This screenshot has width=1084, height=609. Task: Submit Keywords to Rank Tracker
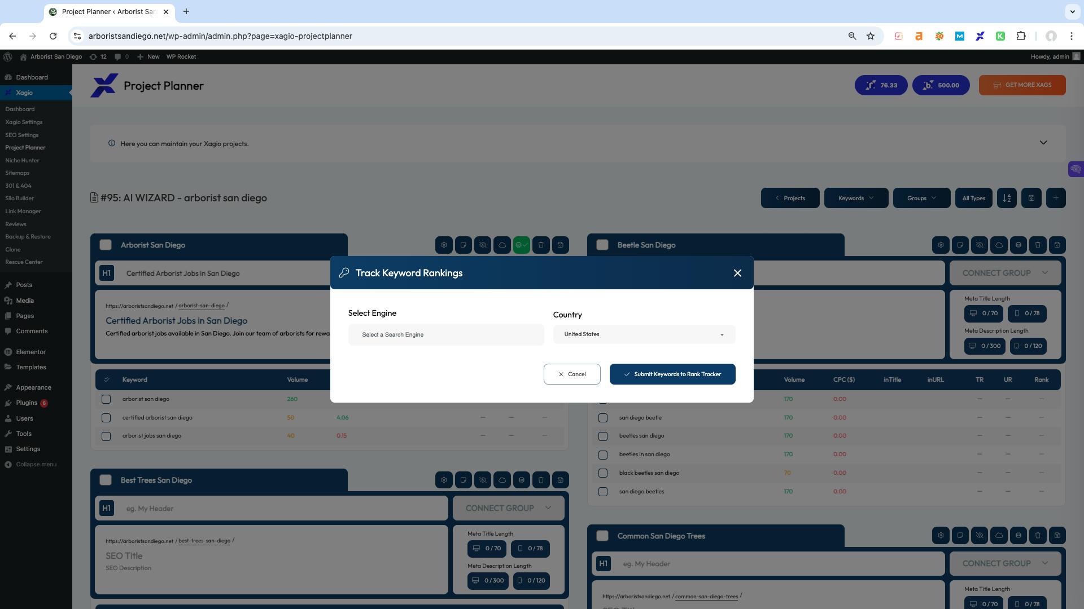point(672,374)
